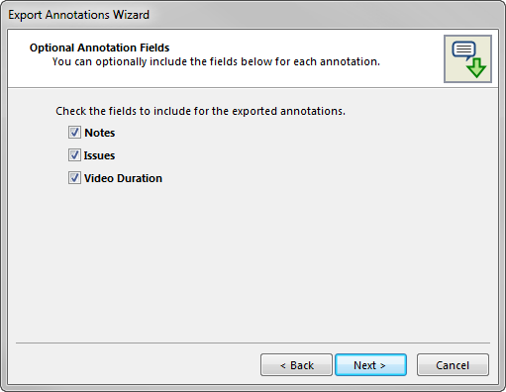Image resolution: width=506 pixels, height=392 pixels.
Task: Return to the previous page with Back
Action: [x=296, y=365]
